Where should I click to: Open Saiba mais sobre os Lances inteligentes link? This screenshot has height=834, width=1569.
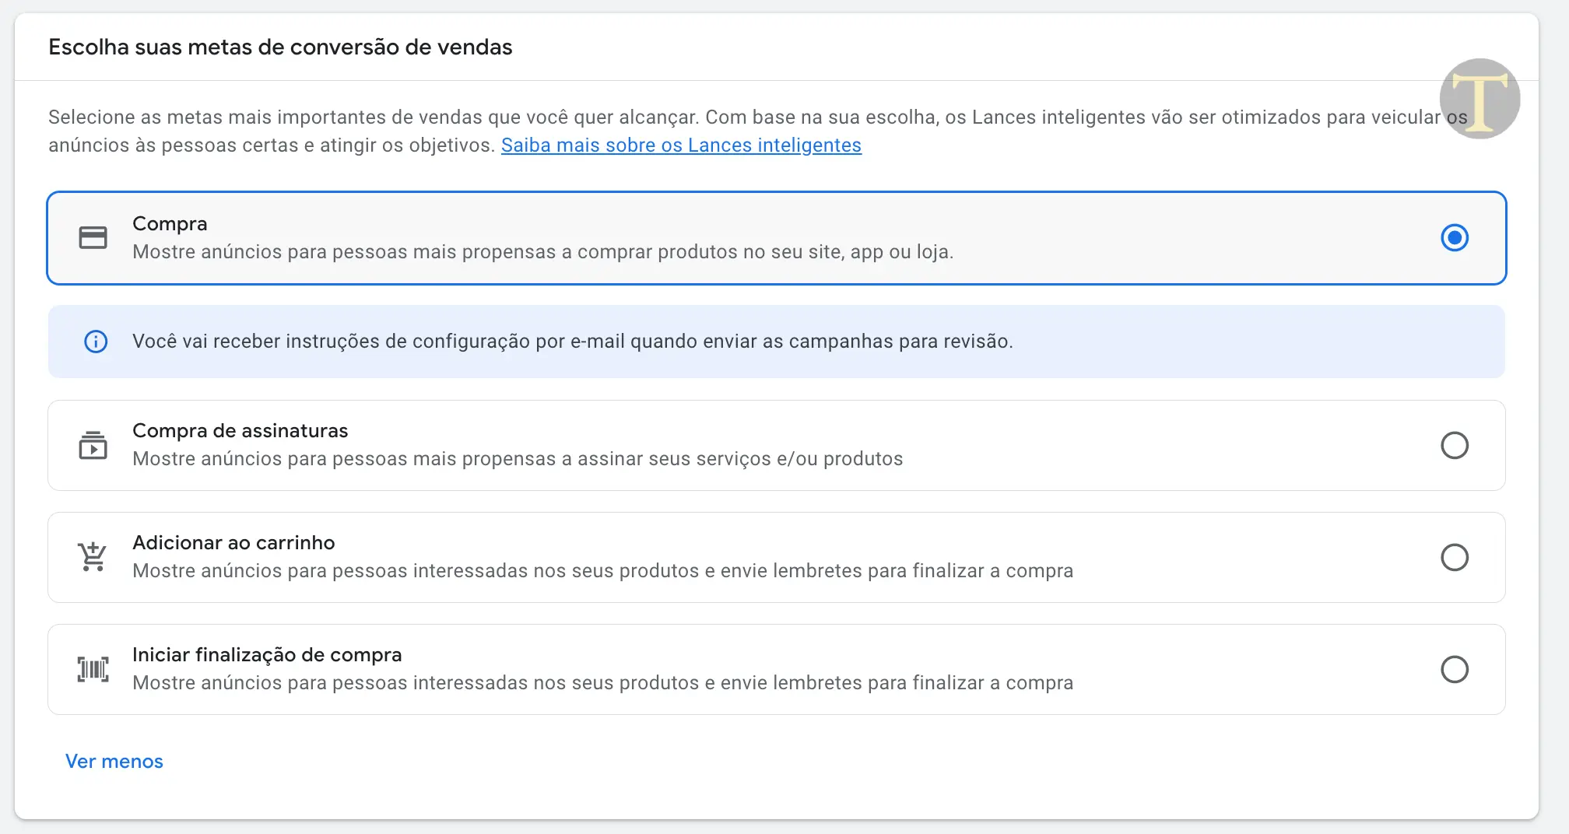click(x=681, y=145)
